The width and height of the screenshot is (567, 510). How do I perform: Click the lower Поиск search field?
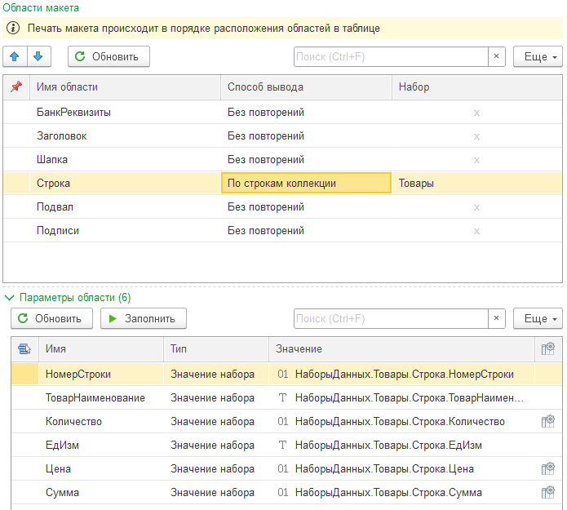(x=391, y=318)
